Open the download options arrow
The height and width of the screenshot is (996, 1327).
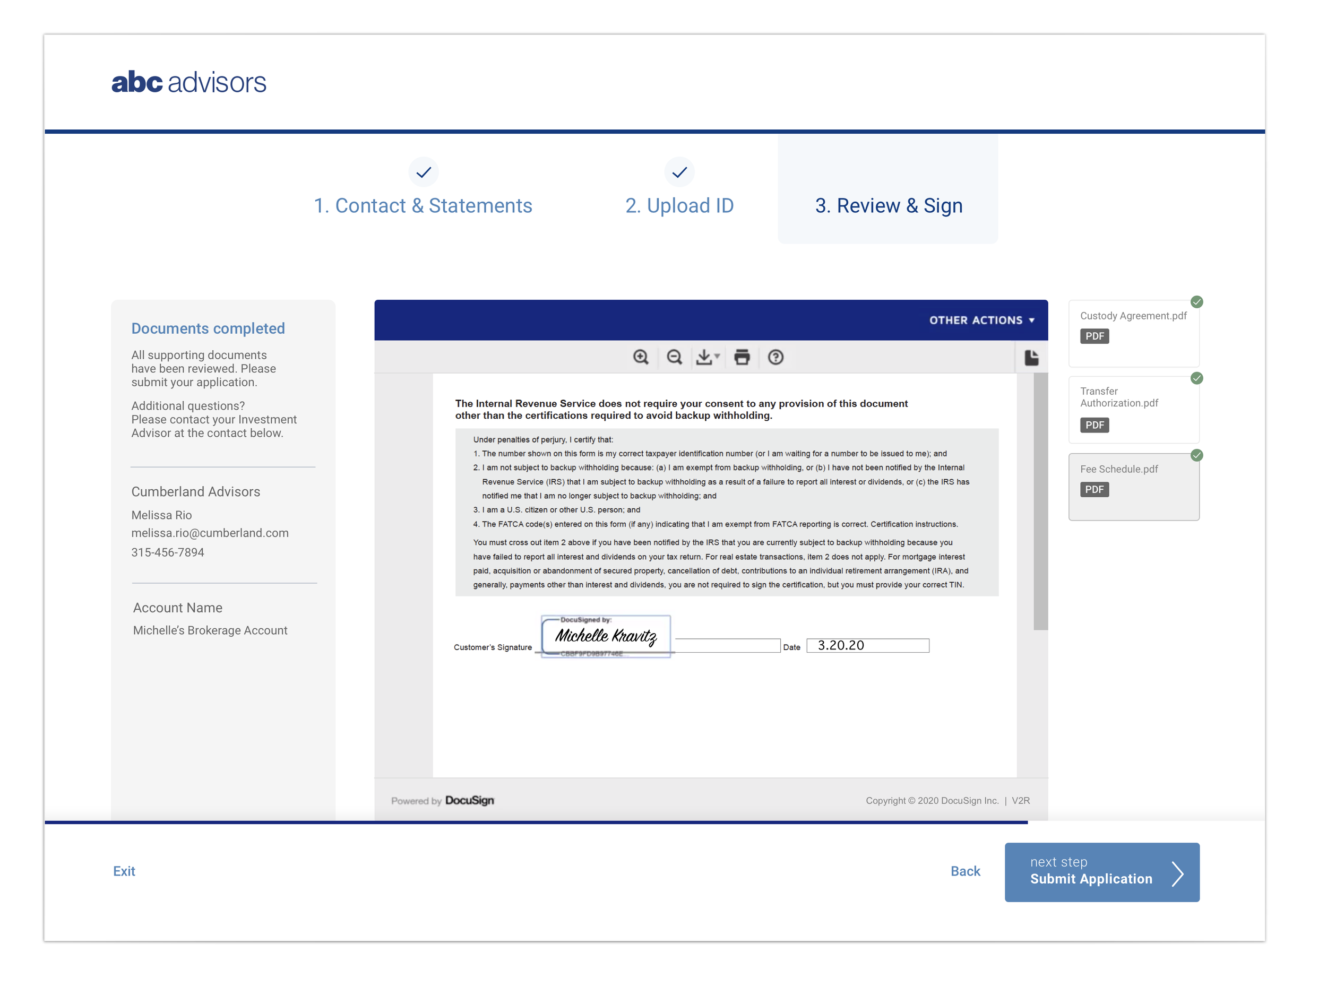[x=718, y=356]
